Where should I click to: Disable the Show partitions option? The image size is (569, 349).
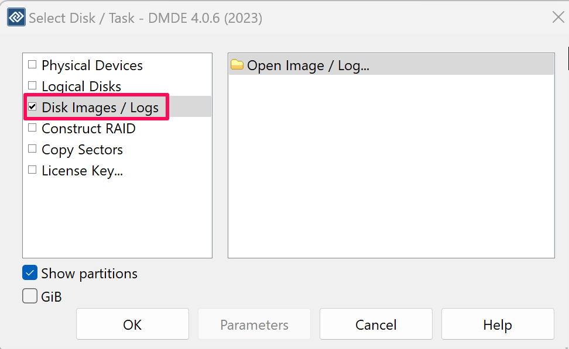[x=30, y=273]
